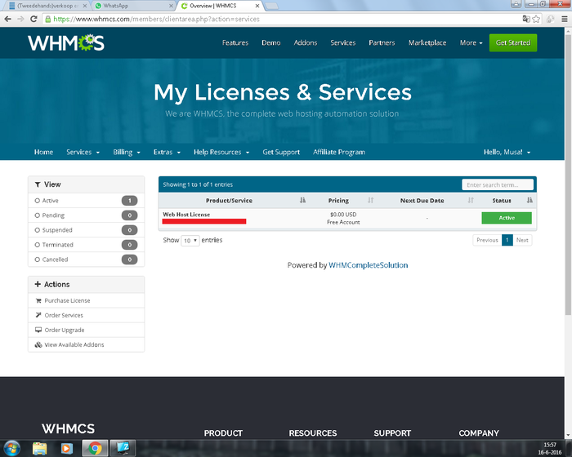The image size is (572, 457).
Task: Click Home in the client menu
Action: point(43,152)
